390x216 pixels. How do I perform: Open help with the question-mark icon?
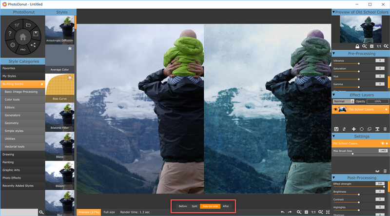[10, 34]
